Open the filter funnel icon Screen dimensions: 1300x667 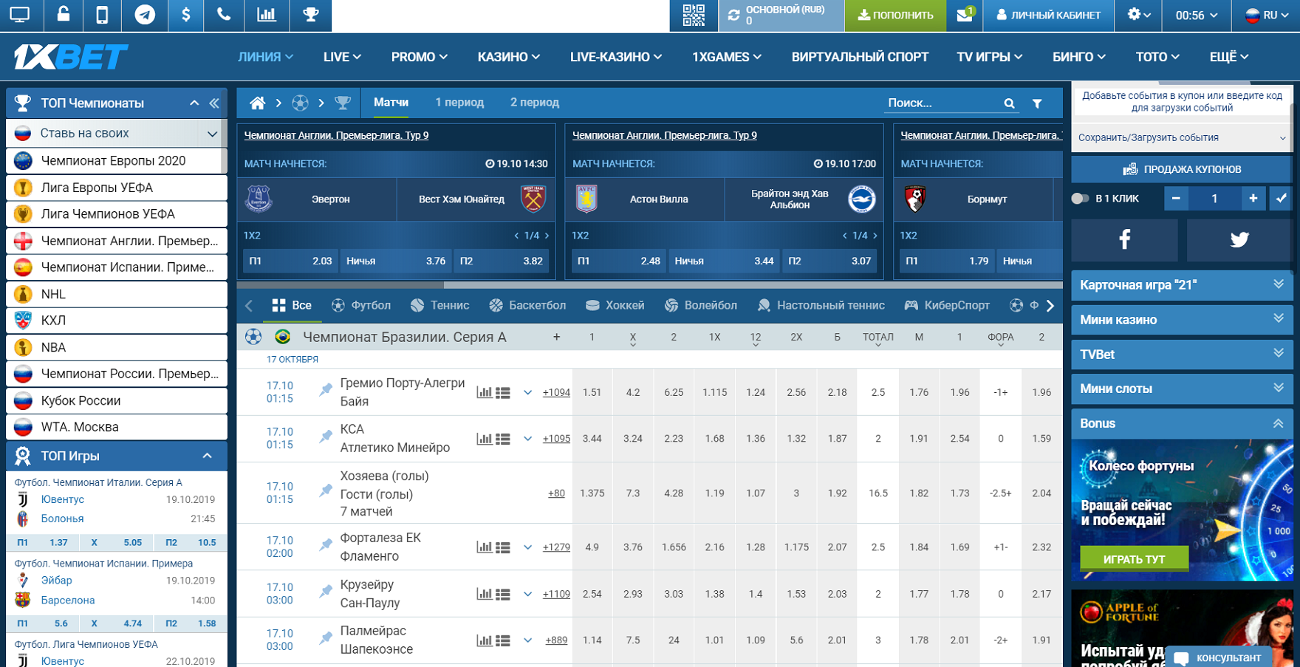coord(1037,103)
